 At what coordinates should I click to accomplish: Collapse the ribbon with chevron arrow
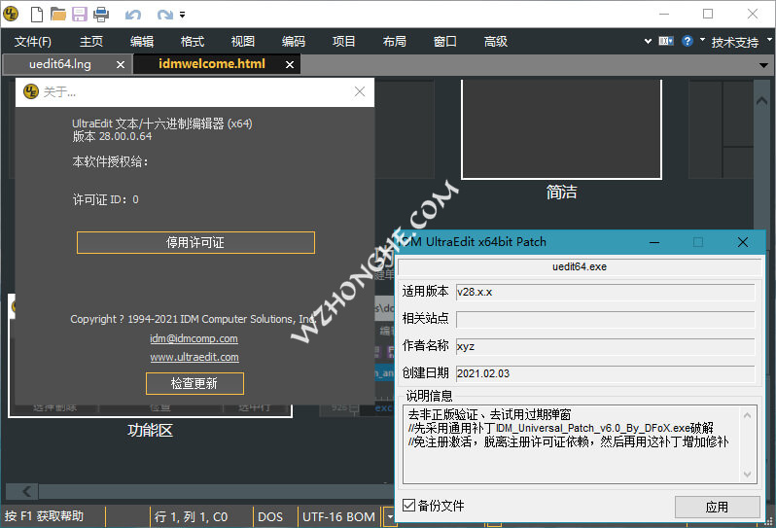648,41
